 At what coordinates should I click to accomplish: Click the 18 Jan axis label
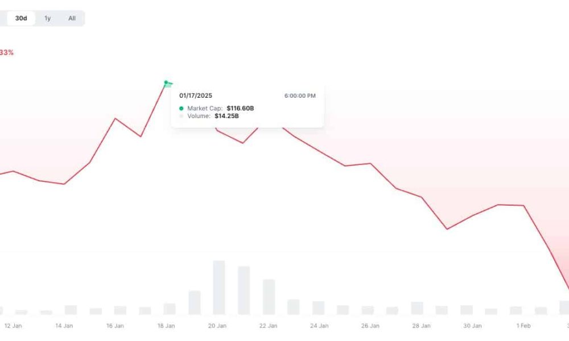pyautogui.click(x=166, y=326)
